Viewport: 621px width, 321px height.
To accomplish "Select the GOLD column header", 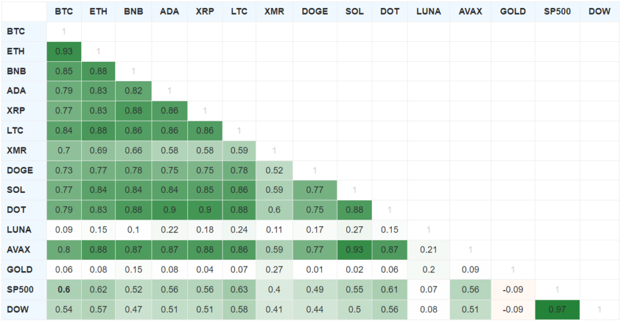I will coord(512,12).
